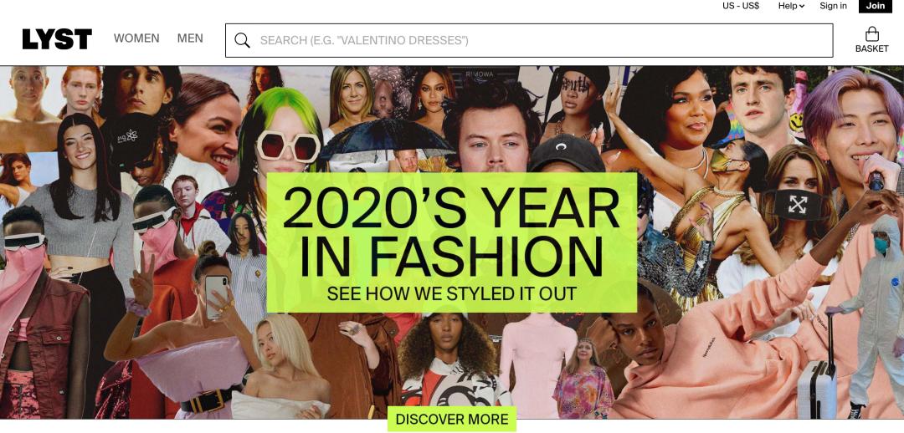The image size is (904, 433).
Task: Click the black Join button
Action: coord(876,6)
